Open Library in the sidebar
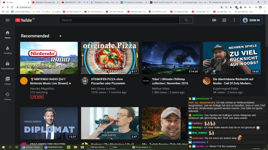268x150 pixels. (7, 81)
